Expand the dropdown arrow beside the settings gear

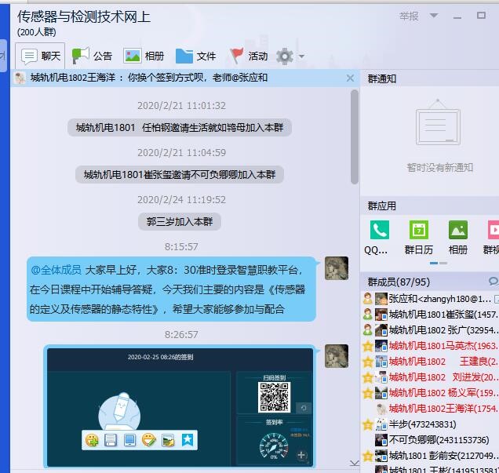302,56
